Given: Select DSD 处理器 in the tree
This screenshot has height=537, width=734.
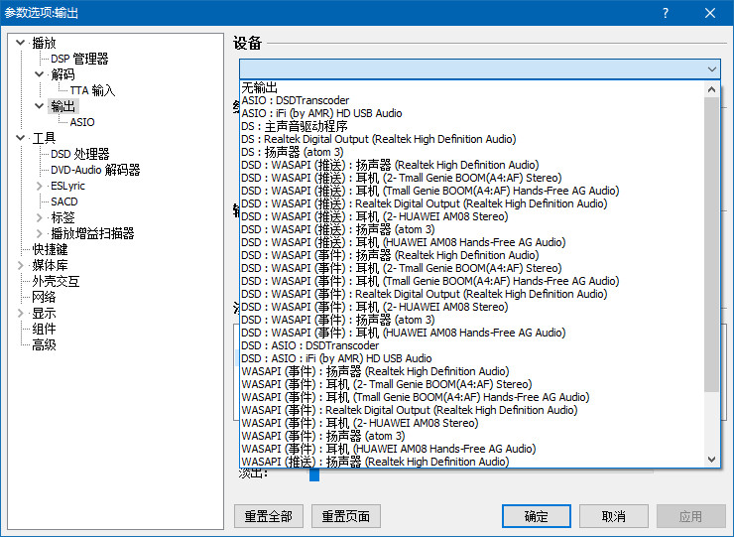Looking at the screenshot, I should tap(80, 154).
